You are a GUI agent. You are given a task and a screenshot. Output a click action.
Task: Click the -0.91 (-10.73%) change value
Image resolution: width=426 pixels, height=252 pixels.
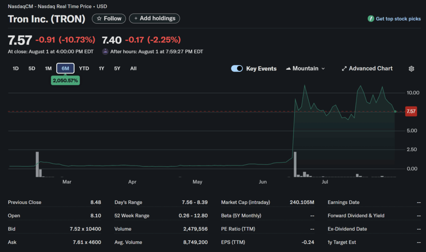coord(65,40)
